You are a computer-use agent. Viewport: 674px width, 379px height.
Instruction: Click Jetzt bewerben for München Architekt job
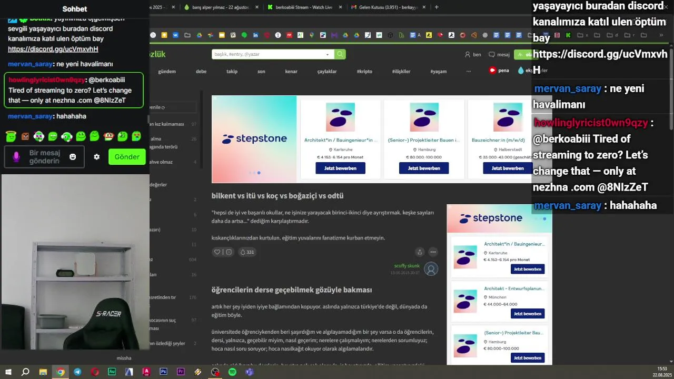click(x=528, y=314)
